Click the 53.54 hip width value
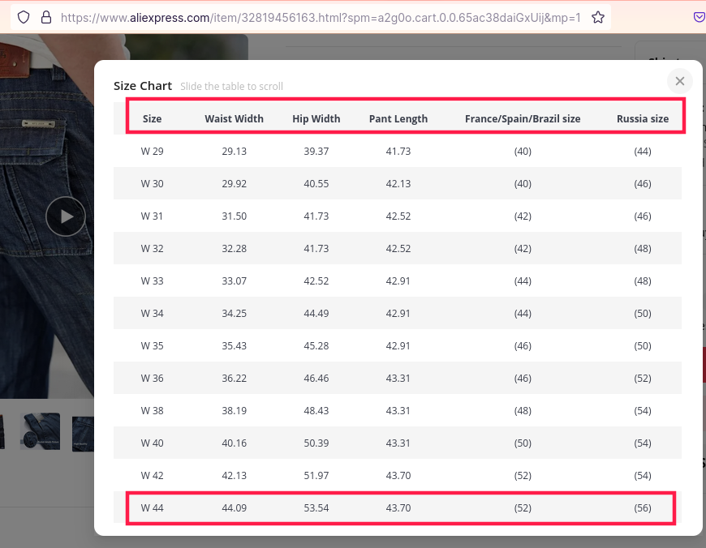The height and width of the screenshot is (548, 706). (x=316, y=508)
